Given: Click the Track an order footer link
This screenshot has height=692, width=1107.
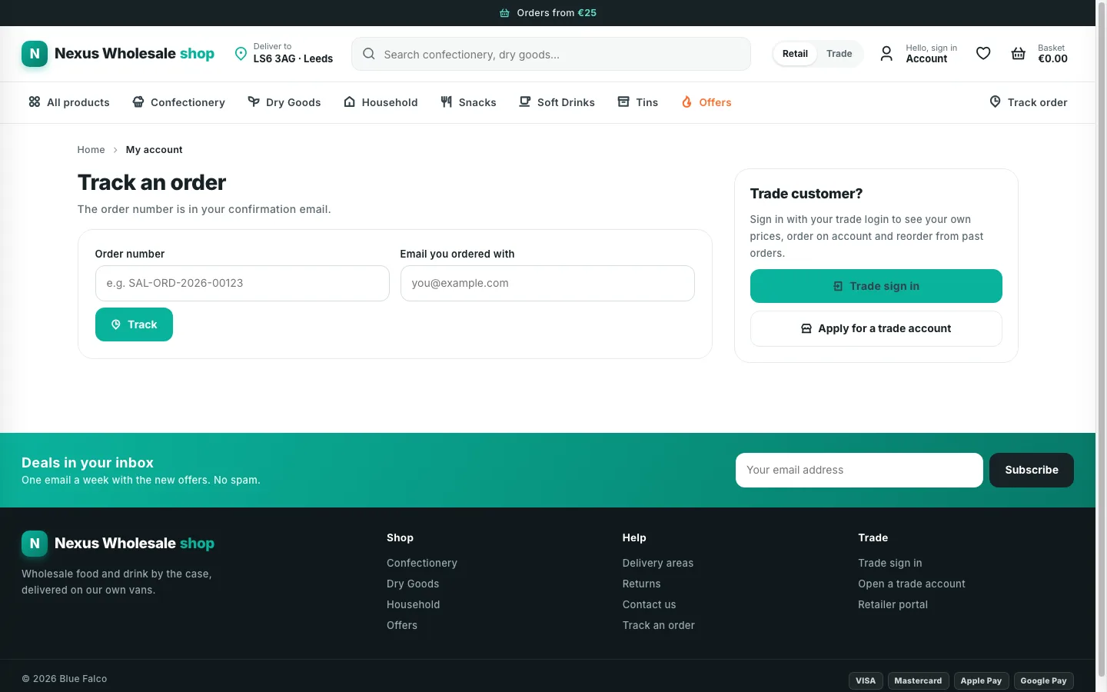Looking at the screenshot, I should [x=659, y=625].
